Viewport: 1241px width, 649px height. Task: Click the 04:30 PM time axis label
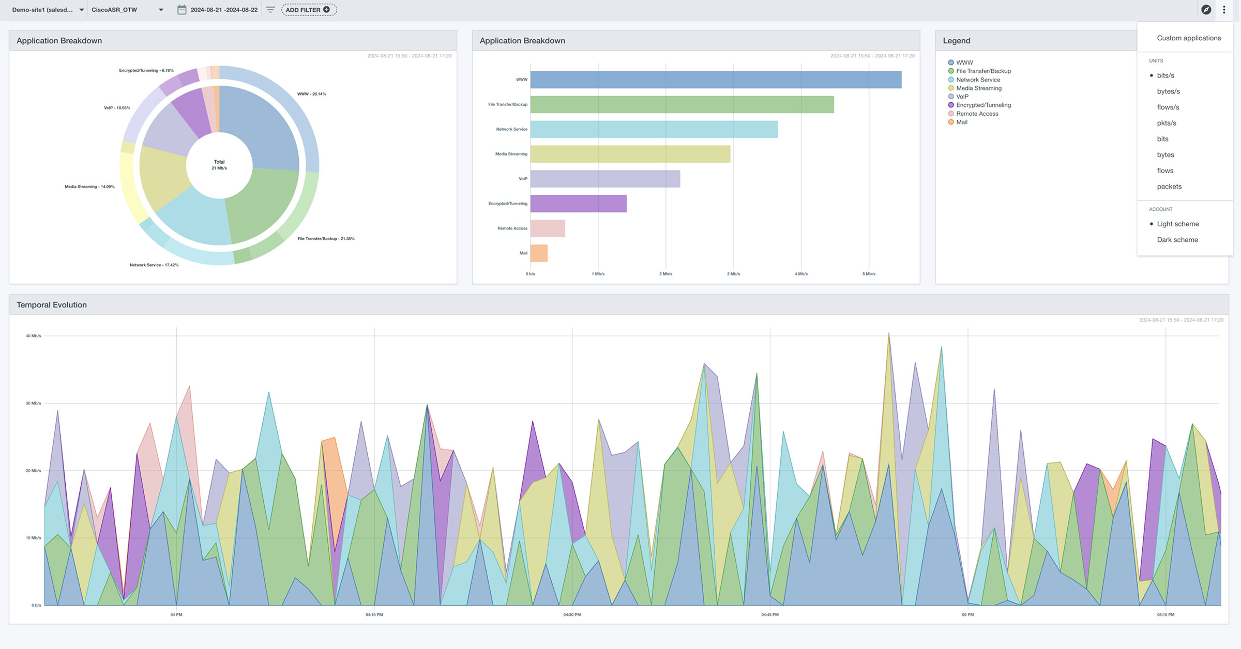coord(572,615)
